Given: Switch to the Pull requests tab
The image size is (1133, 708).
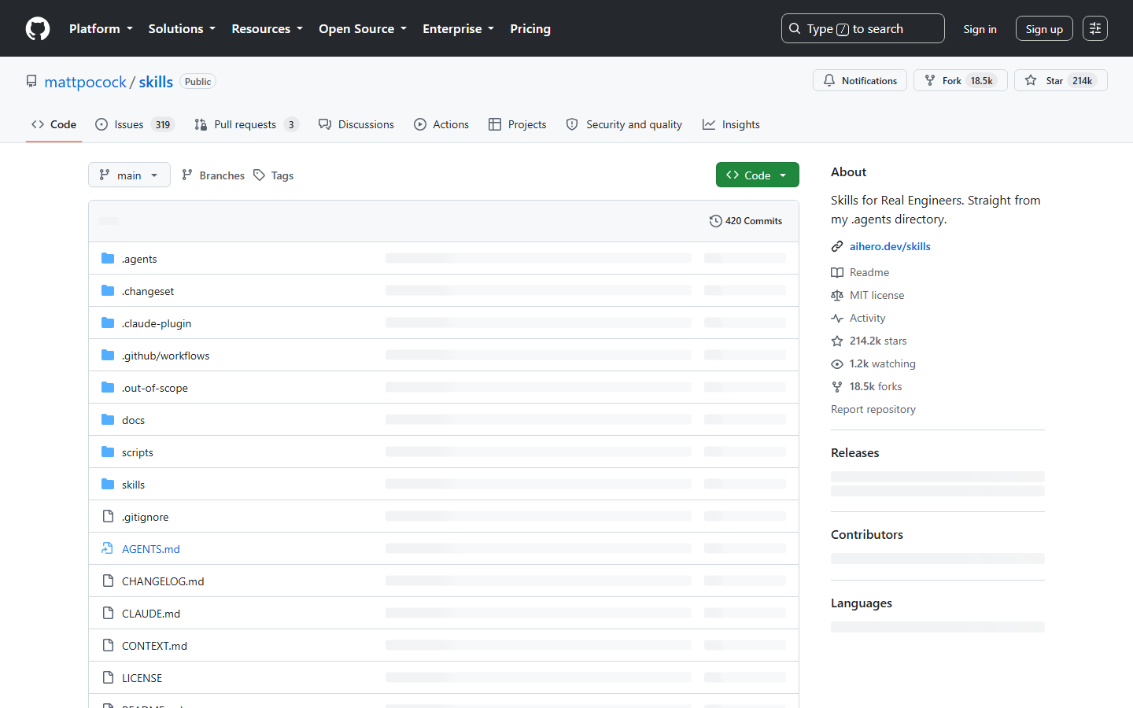Looking at the screenshot, I should point(246,124).
